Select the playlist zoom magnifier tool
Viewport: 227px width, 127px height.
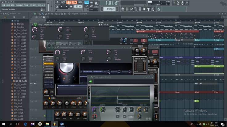click(62, 14)
